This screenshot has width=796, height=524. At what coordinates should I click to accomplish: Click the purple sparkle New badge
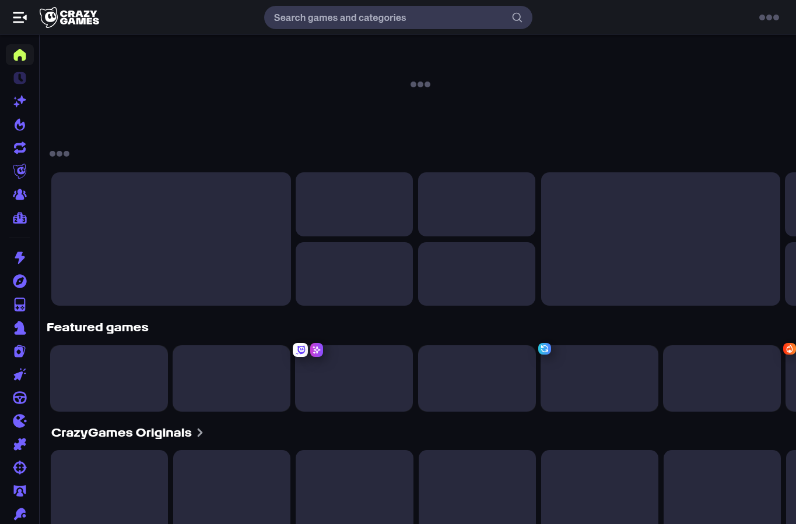pyautogui.click(x=317, y=350)
